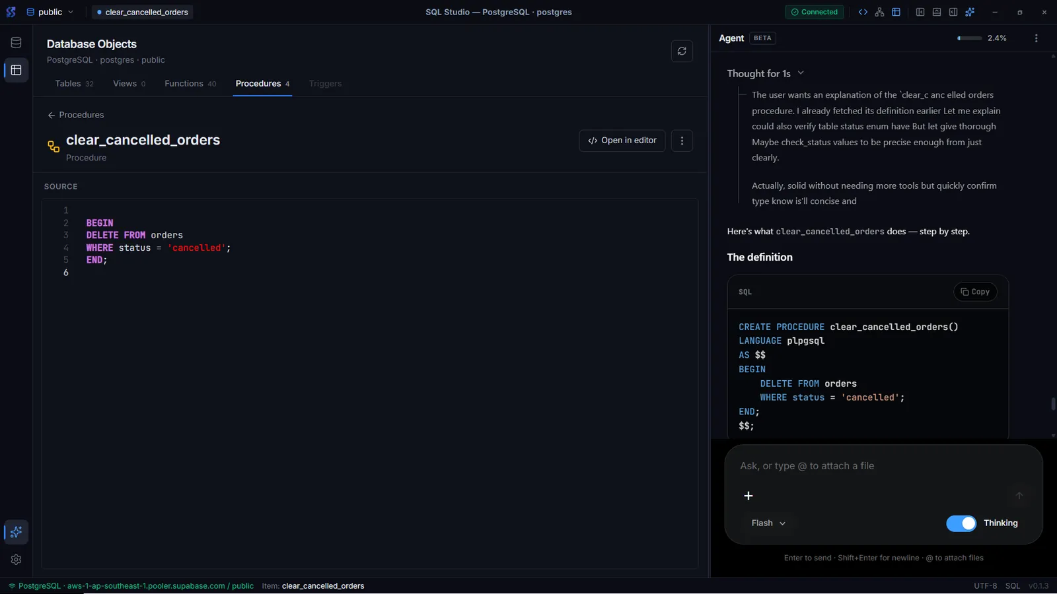The height and width of the screenshot is (594, 1057).
Task: Select the Procedures tab
Action: tap(262, 84)
